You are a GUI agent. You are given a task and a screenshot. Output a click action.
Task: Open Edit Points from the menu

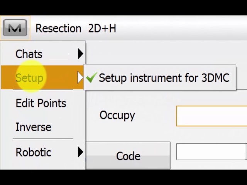point(41,103)
